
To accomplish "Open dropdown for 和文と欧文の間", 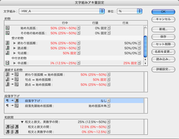I will (x=109, y=126).
